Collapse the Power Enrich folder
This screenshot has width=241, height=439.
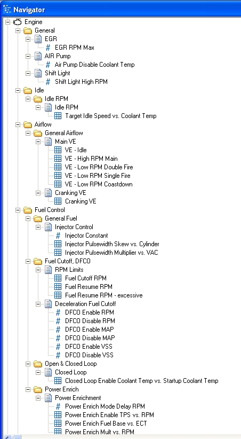[x=28, y=389]
